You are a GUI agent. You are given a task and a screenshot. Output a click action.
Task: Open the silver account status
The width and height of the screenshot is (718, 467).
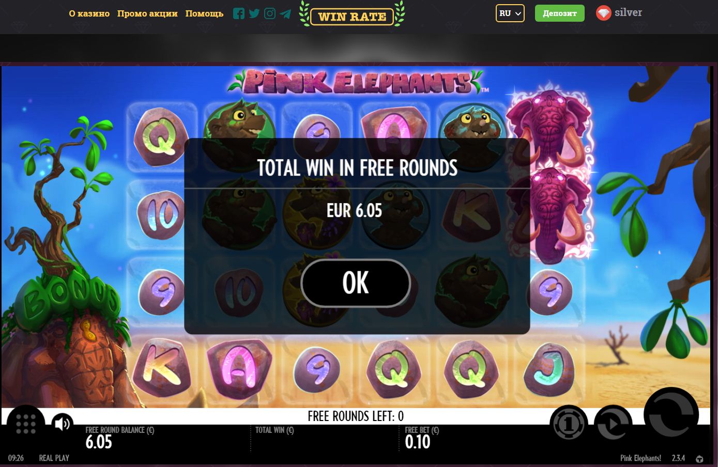619,13
